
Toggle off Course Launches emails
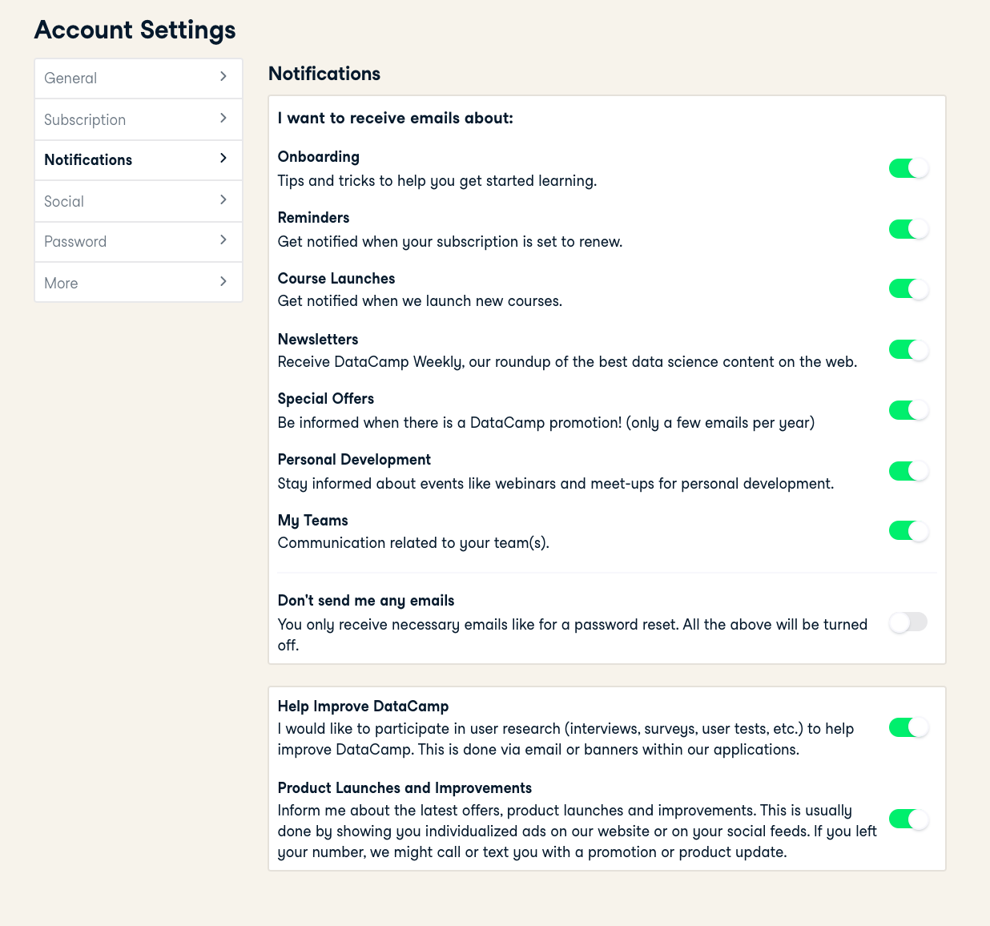pyautogui.click(x=908, y=289)
